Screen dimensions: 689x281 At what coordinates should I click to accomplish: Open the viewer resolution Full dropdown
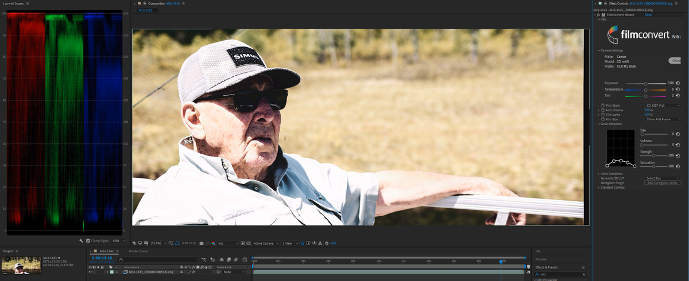(228, 243)
